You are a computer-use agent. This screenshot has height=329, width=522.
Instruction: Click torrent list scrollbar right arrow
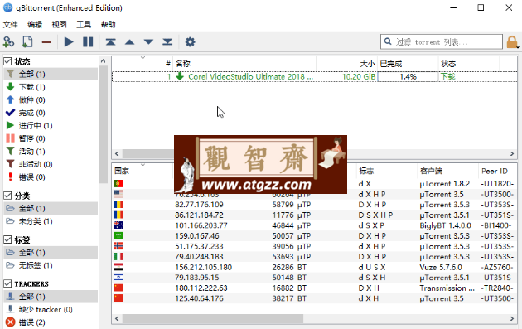pos(512,153)
